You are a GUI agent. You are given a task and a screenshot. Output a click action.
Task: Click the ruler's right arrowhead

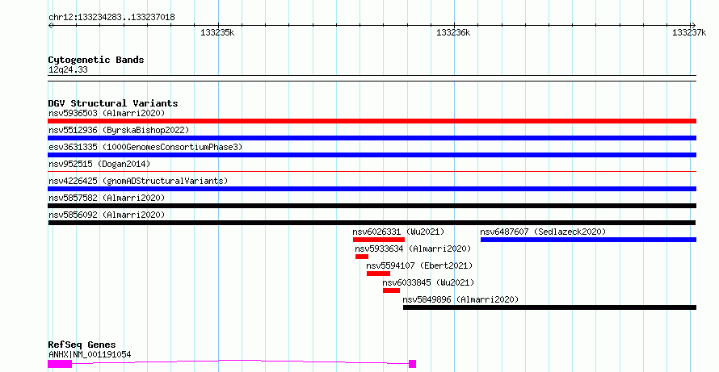(x=693, y=25)
